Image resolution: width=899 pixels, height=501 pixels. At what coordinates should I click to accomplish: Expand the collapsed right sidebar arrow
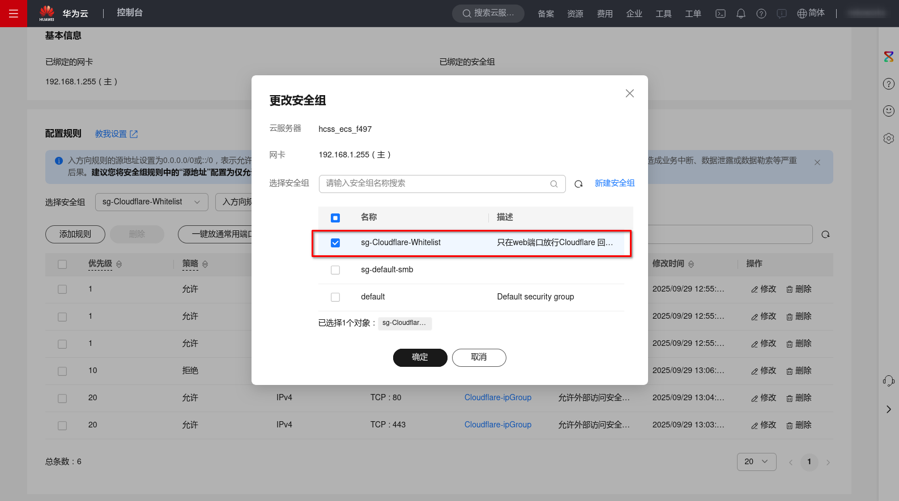[888, 409]
